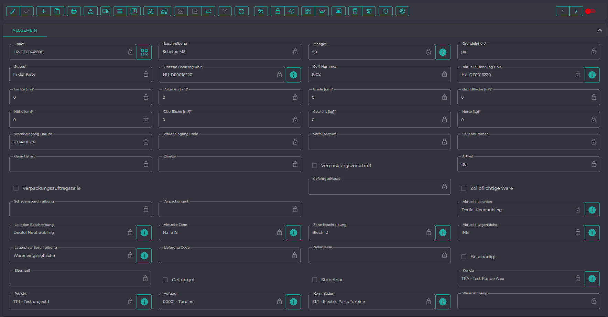Go to next record with right chevron

[576, 11]
